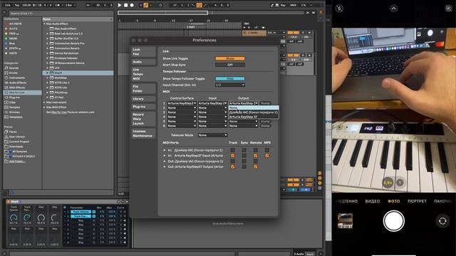Screen dimensions: 456x256
Task: Click the Key mapping mode button
Action: 283,5
